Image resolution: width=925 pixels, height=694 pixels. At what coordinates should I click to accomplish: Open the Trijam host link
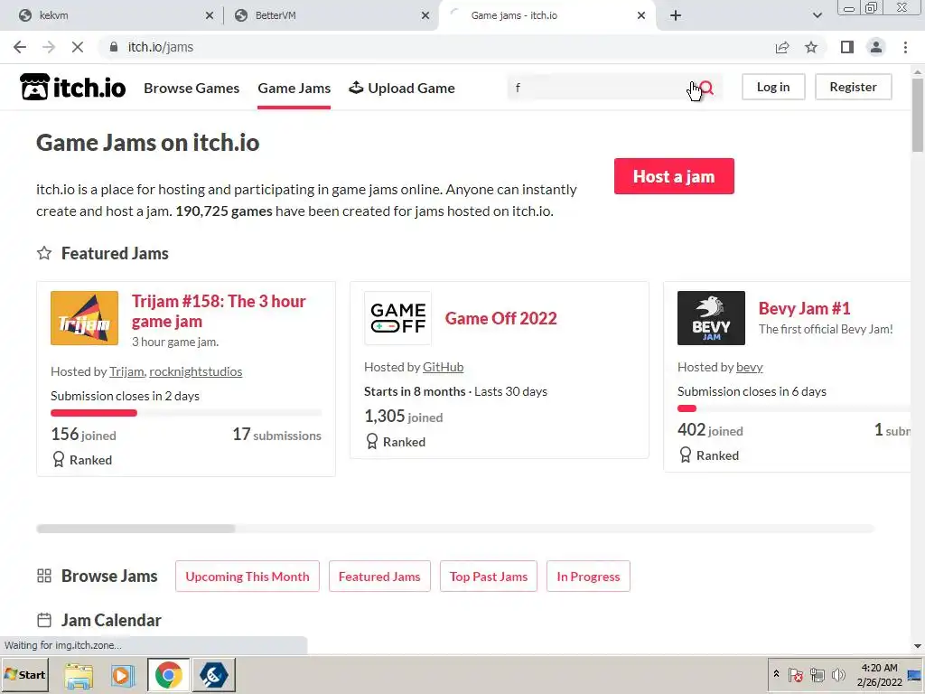tap(126, 371)
